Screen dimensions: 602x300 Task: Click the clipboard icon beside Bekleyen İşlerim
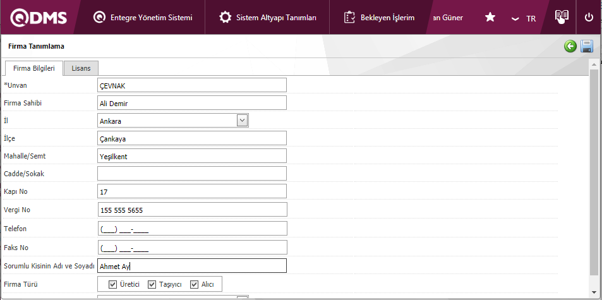click(349, 18)
